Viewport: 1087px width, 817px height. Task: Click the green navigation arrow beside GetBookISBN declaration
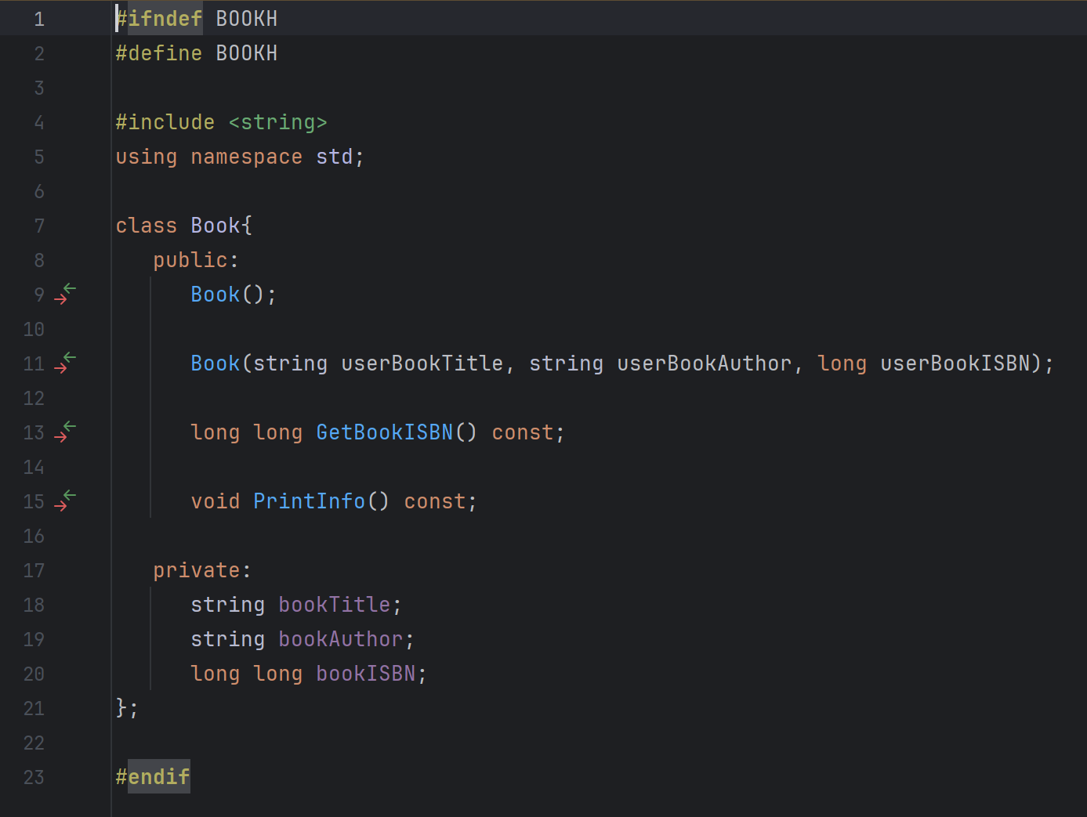click(x=70, y=425)
